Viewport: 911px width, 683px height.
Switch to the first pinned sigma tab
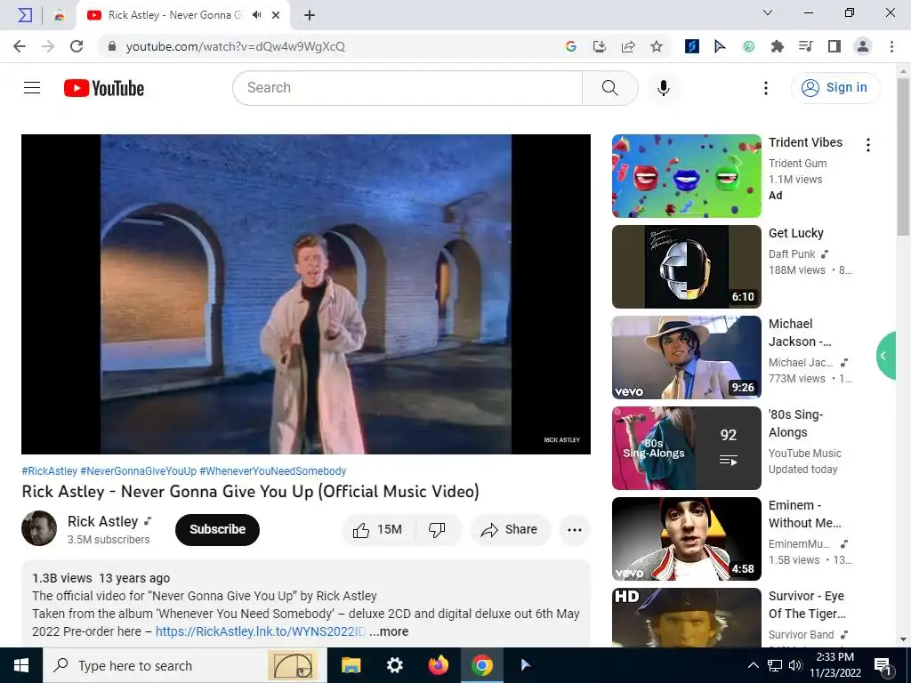tap(24, 15)
